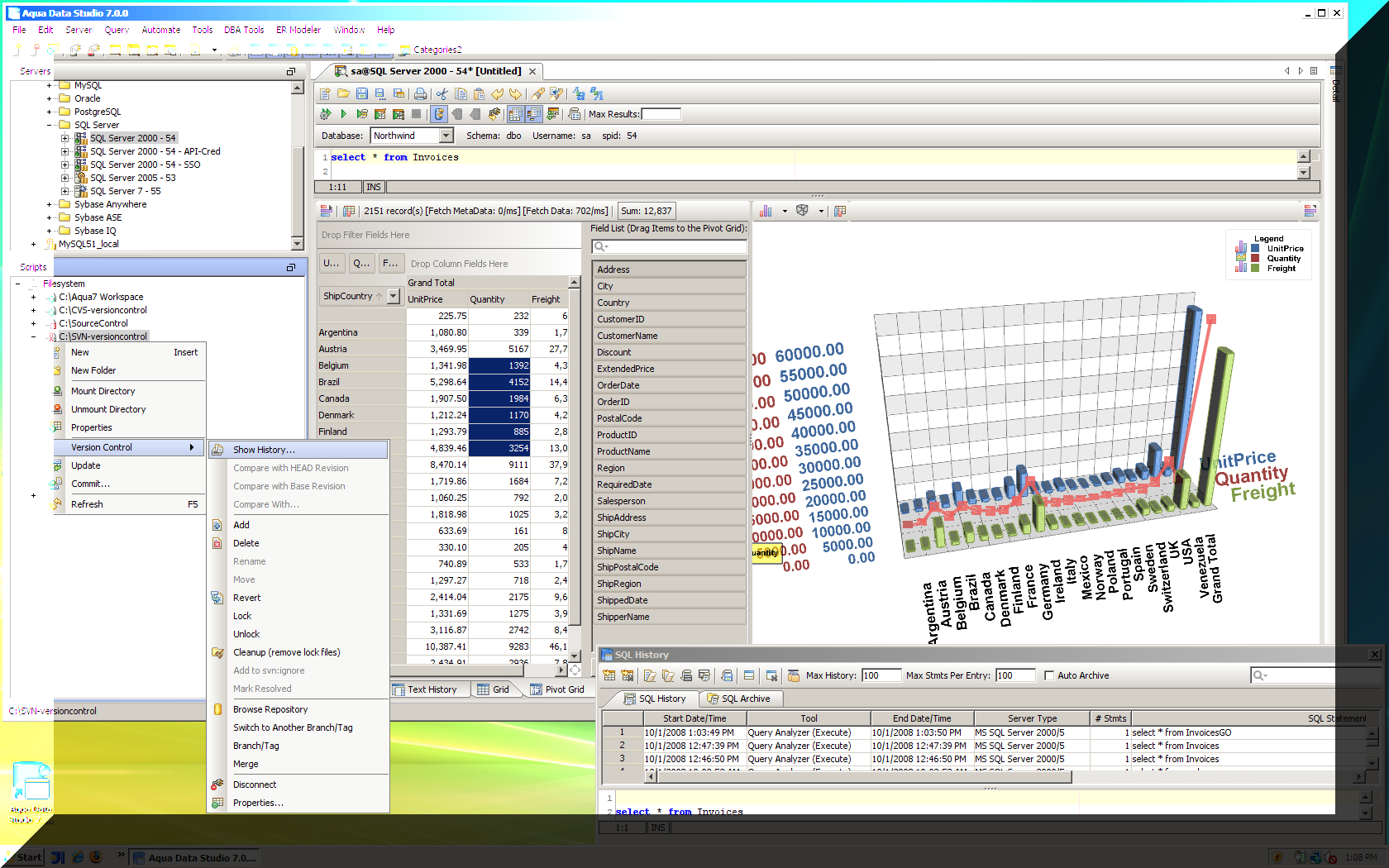Expand the Sybase Anywhere tree node

[49, 204]
